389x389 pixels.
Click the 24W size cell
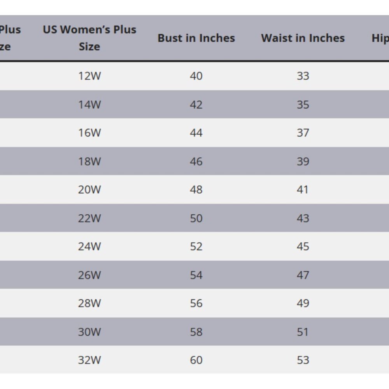click(x=89, y=247)
